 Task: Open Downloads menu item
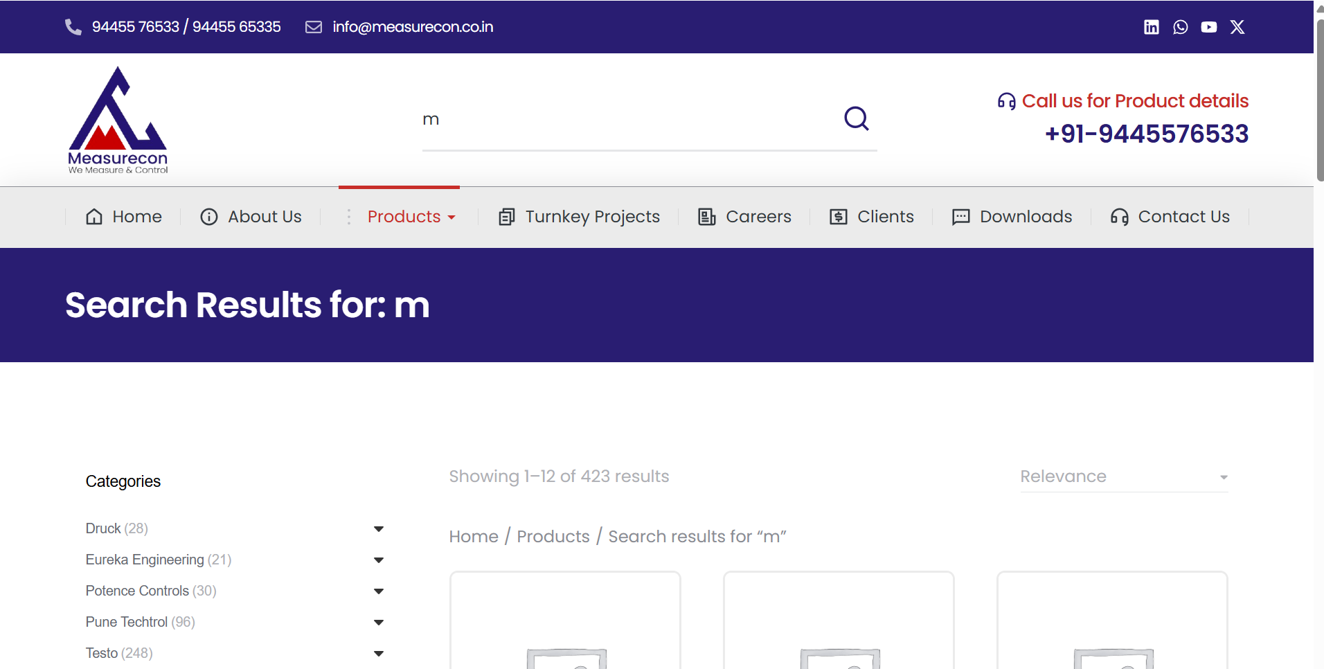[1026, 217]
